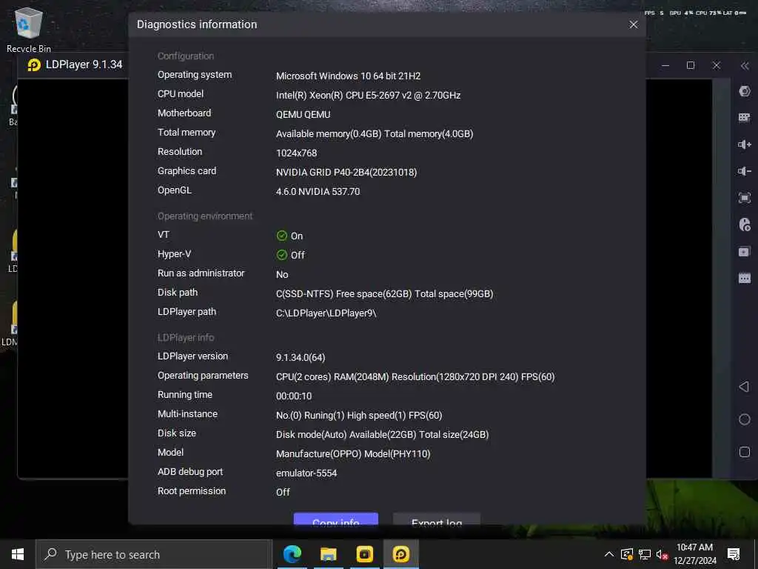Open Microsoft Edge from taskbar
Image resolution: width=758 pixels, height=569 pixels.
pos(292,554)
